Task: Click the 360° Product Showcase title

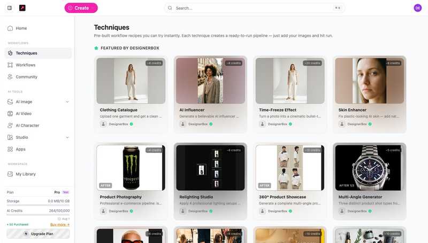Action: pos(282,197)
